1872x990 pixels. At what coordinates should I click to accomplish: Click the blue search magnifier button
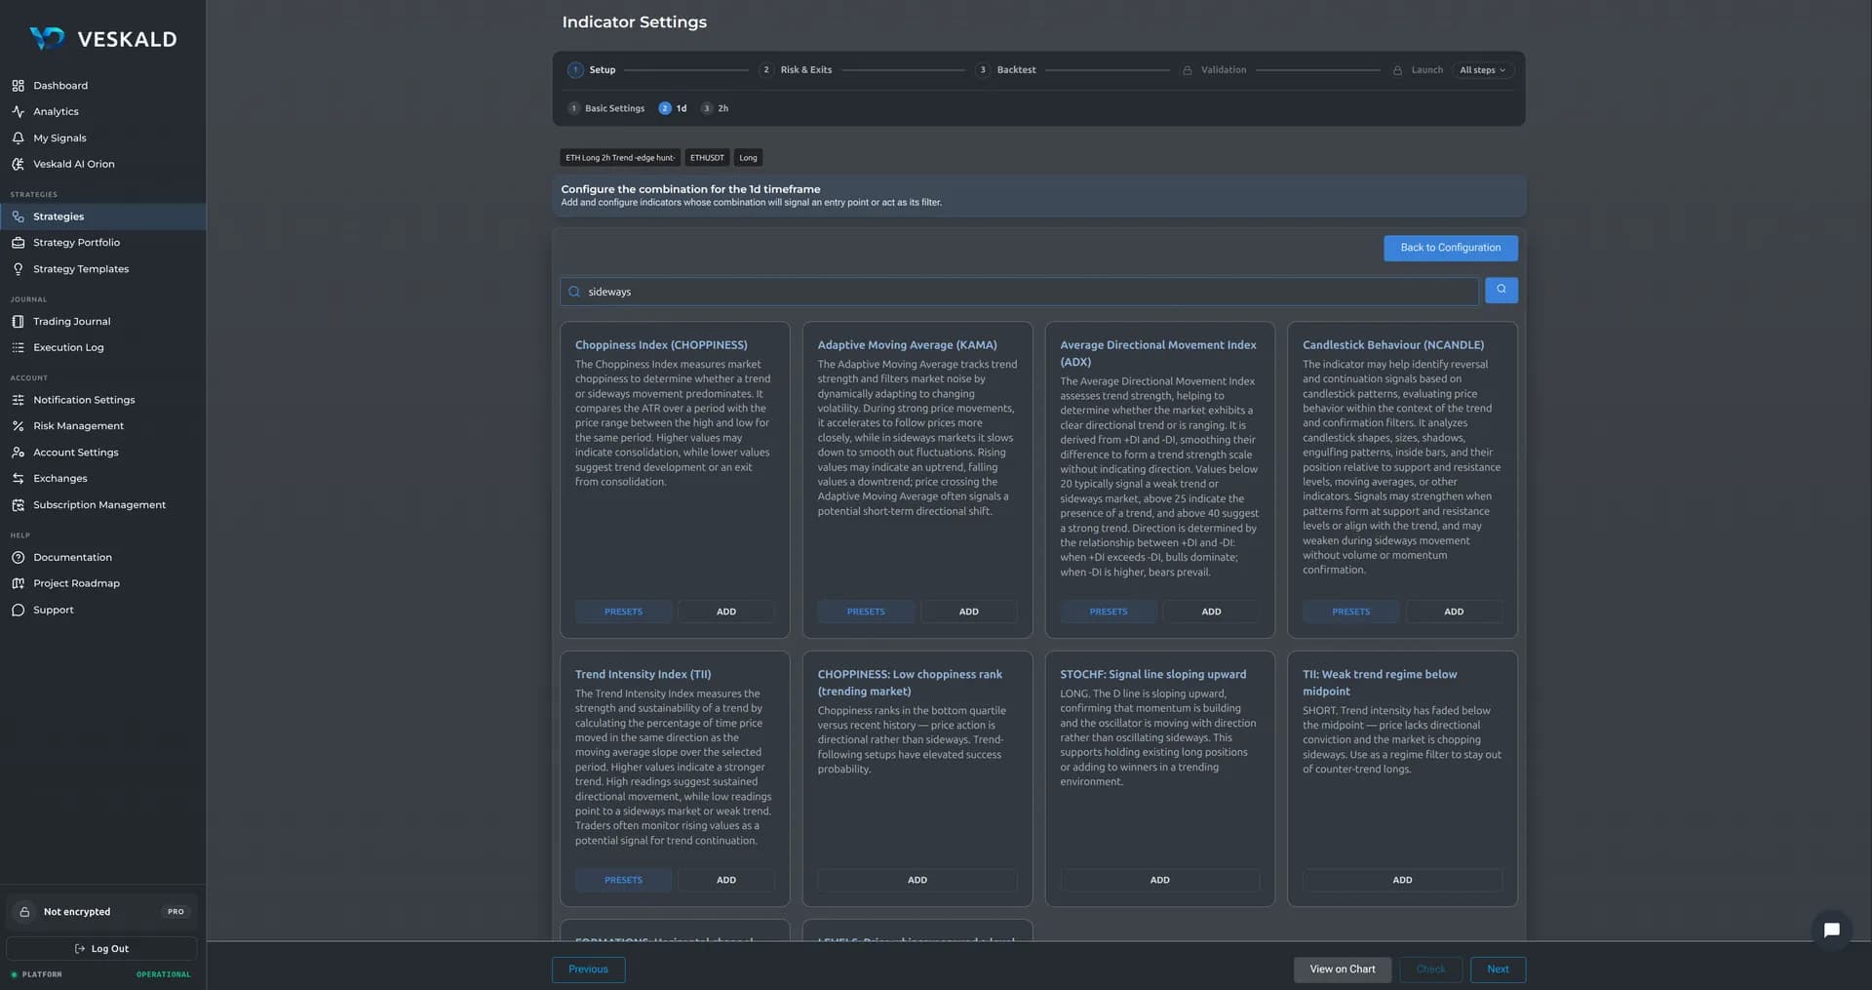click(x=1501, y=290)
